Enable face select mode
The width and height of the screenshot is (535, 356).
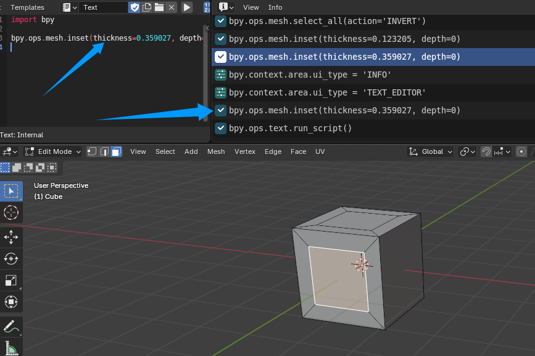tap(117, 152)
